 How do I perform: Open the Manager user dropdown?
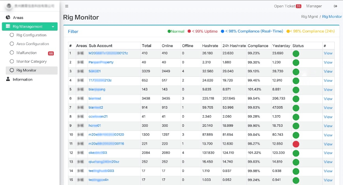314,6
